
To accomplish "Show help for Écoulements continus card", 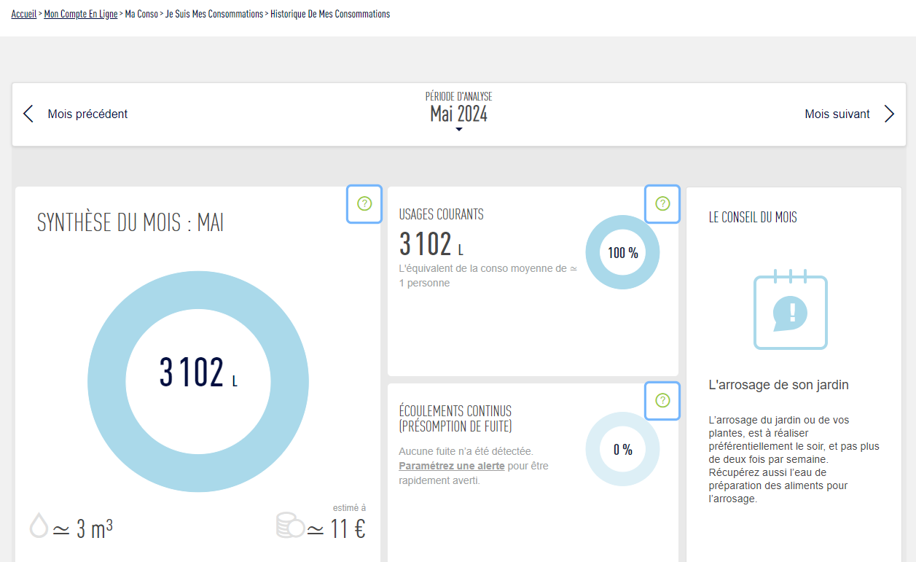I will click(x=662, y=400).
